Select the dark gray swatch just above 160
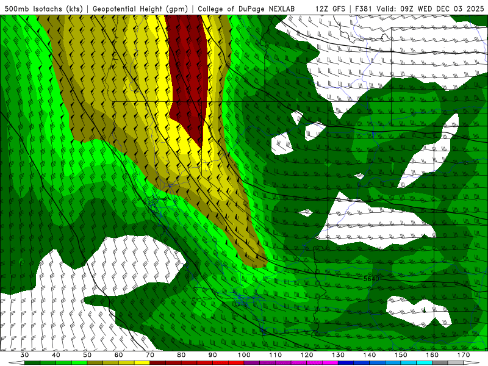 (440, 362)
